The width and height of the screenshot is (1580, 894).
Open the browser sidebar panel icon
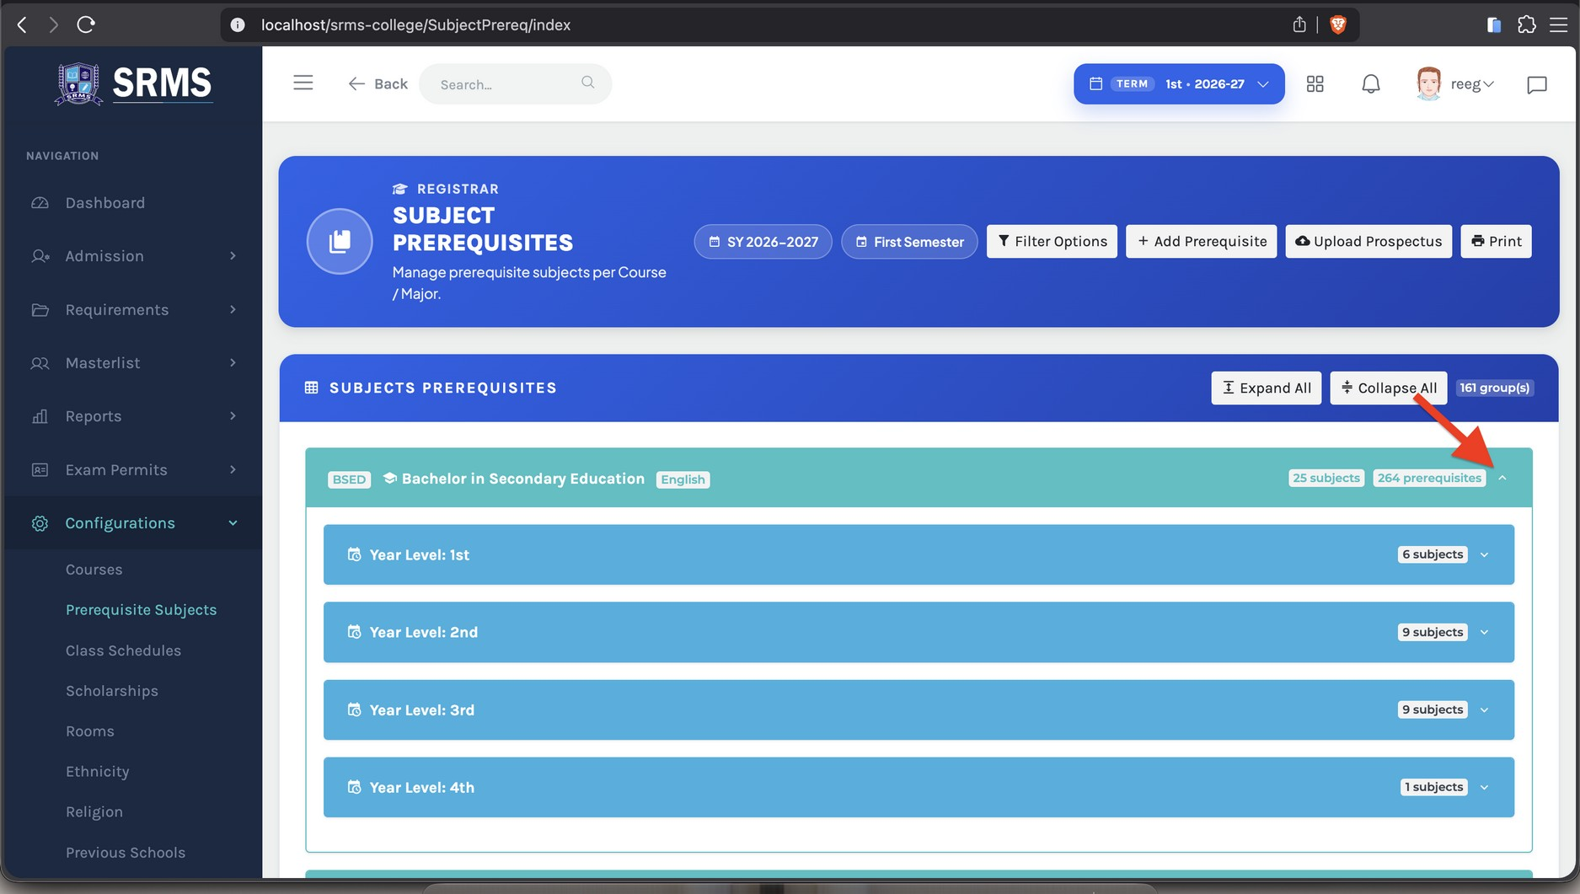[x=1494, y=24]
